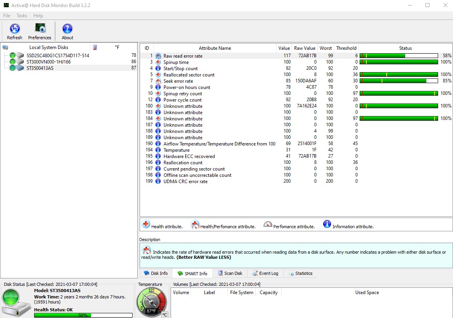Image resolution: width=453 pixels, height=318 pixels.
Task: Toggle temperature unit with °C button
Action: pyautogui.click(x=165, y=314)
